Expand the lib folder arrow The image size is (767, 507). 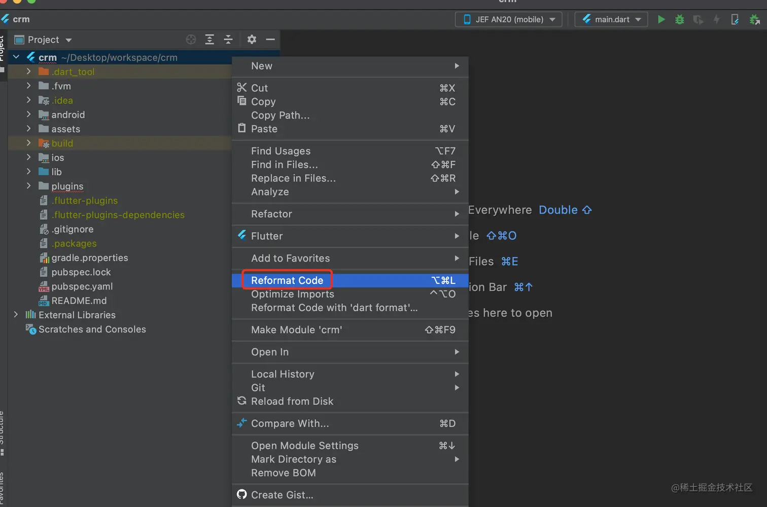point(29,172)
